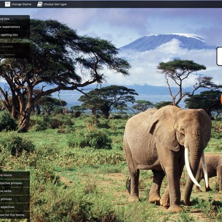This screenshot has height=222, width=222.
Task: Click the book icon beside choose text type
Action: [40, 4]
